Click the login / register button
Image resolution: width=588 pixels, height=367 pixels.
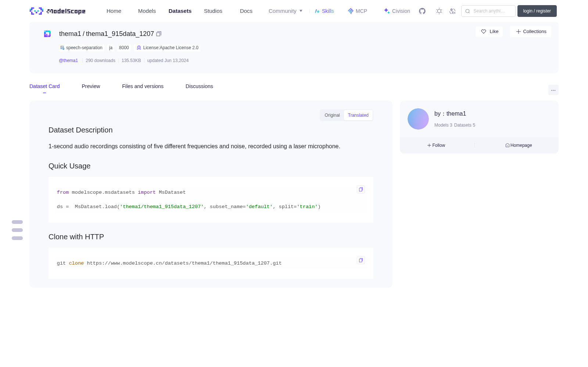coord(537,11)
